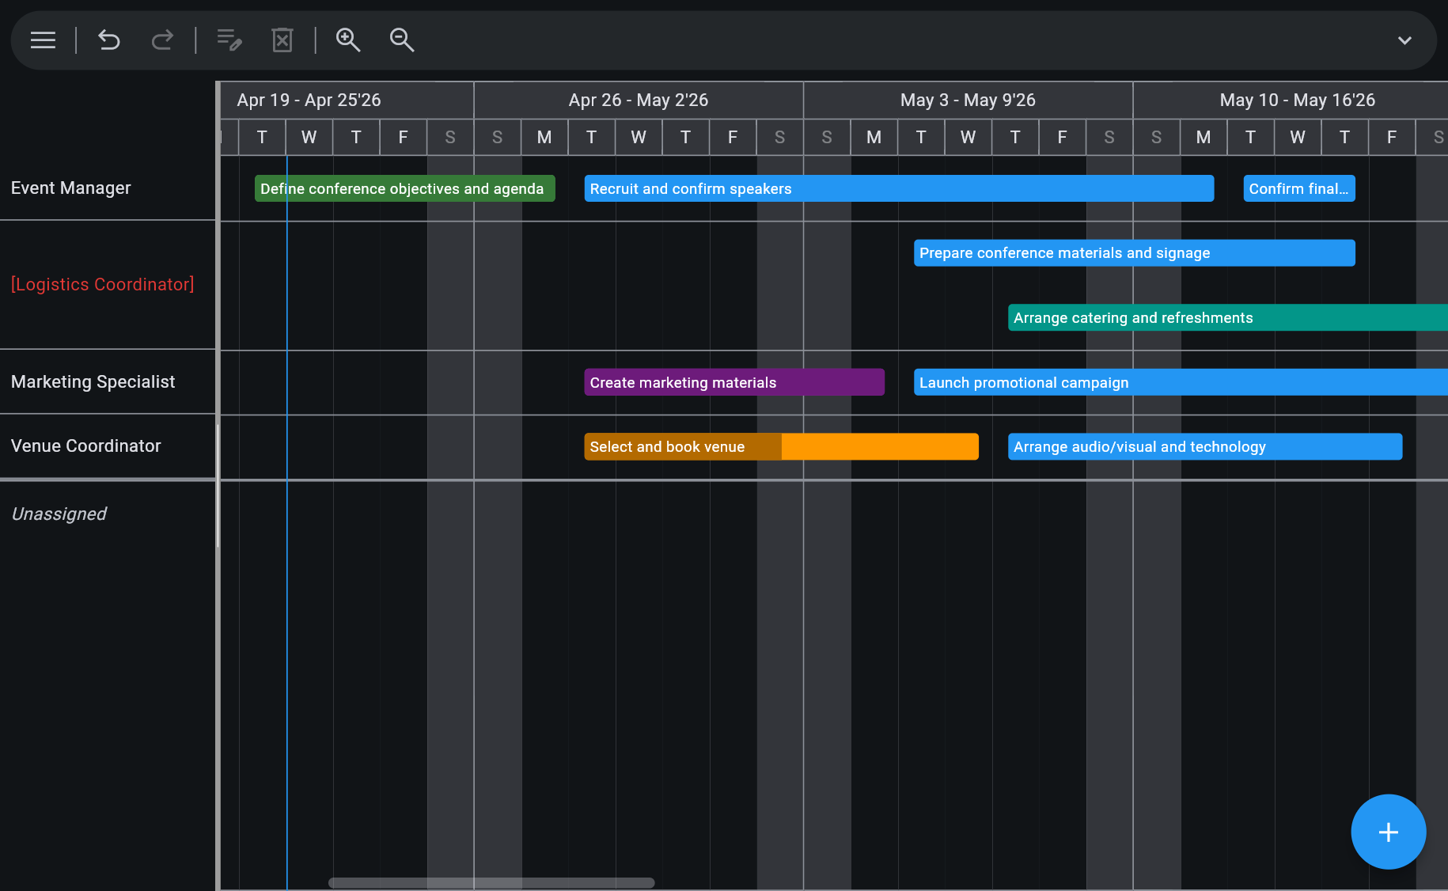This screenshot has height=891, width=1448.
Task: Click the Apr 26 - May 2'26 week header
Action: tap(638, 100)
